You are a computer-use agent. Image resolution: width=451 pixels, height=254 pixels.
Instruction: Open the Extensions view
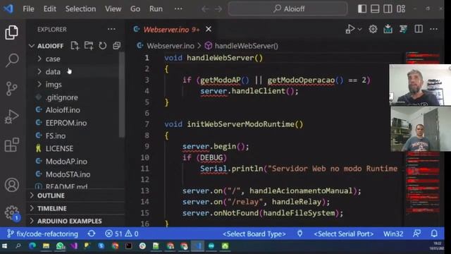(12, 145)
